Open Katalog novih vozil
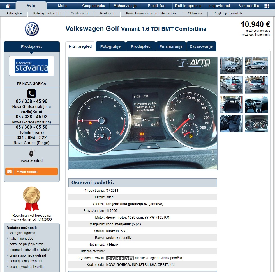 [x=46, y=13]
